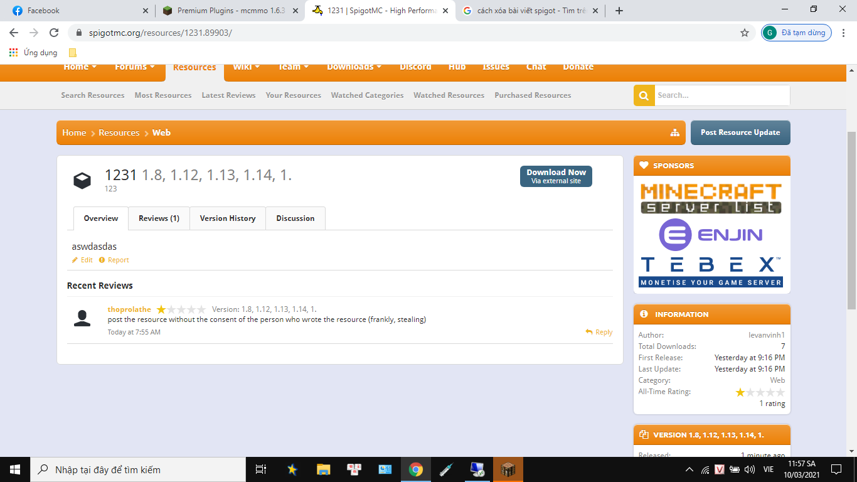Open the levanvinh1 author link
Image resolution: width=857 pixels, height=482 pixels.
[x=767, y=335]
